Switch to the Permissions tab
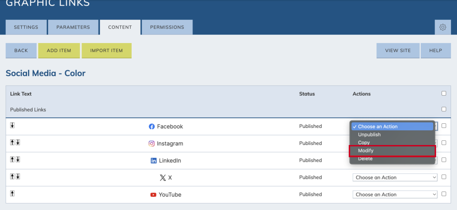This screenshot has width=457, height=210. [x=167, y=27]
